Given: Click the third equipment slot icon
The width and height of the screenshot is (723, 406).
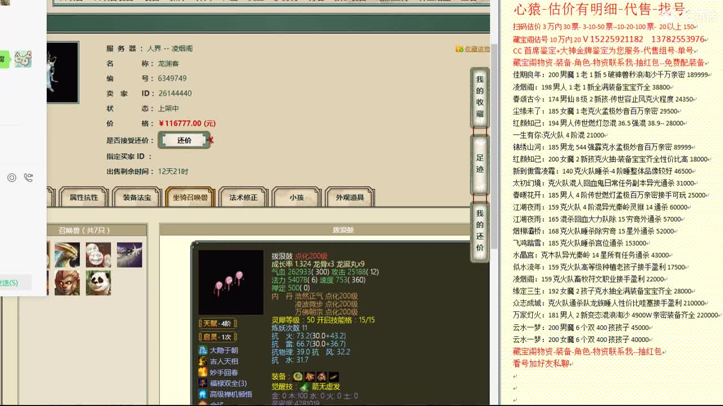Looking at the screenshot, I should (321, 376).
